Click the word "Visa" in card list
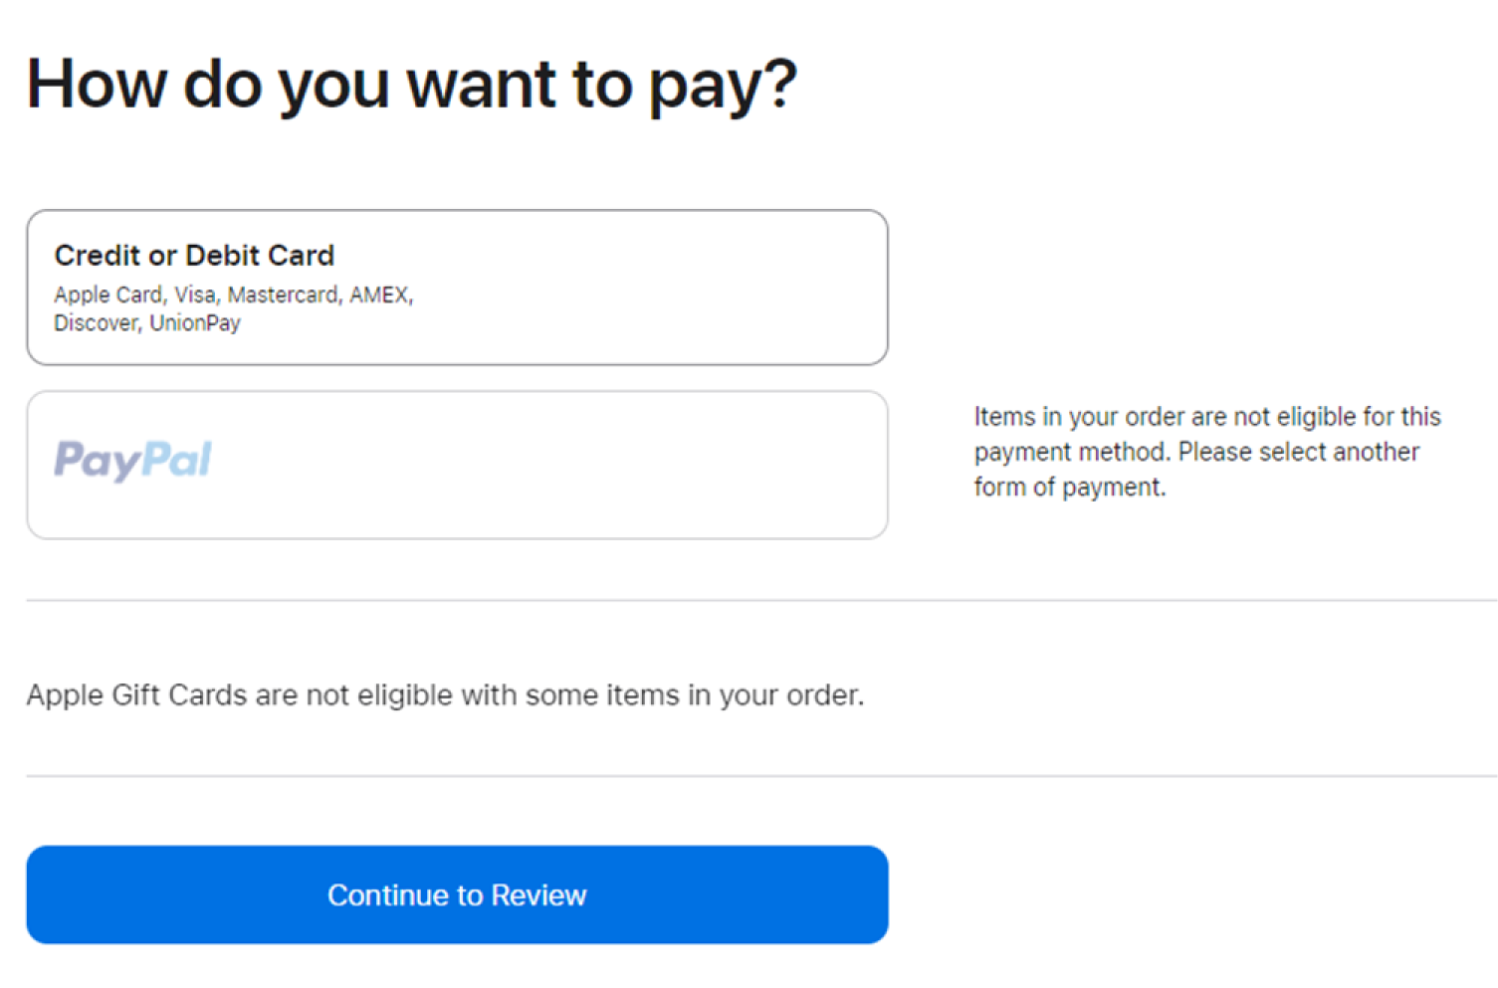This screenshot has height=988, width=1498. click(195, 296)
